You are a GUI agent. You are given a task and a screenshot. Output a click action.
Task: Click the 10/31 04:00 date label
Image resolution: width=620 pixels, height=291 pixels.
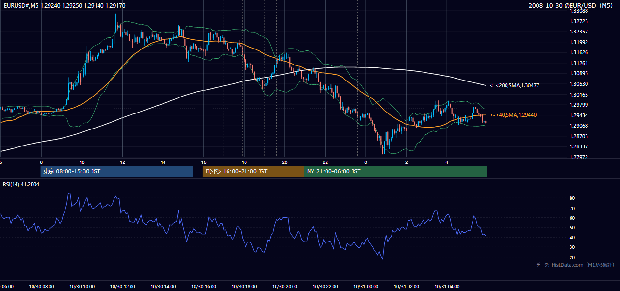pos(447,287)
